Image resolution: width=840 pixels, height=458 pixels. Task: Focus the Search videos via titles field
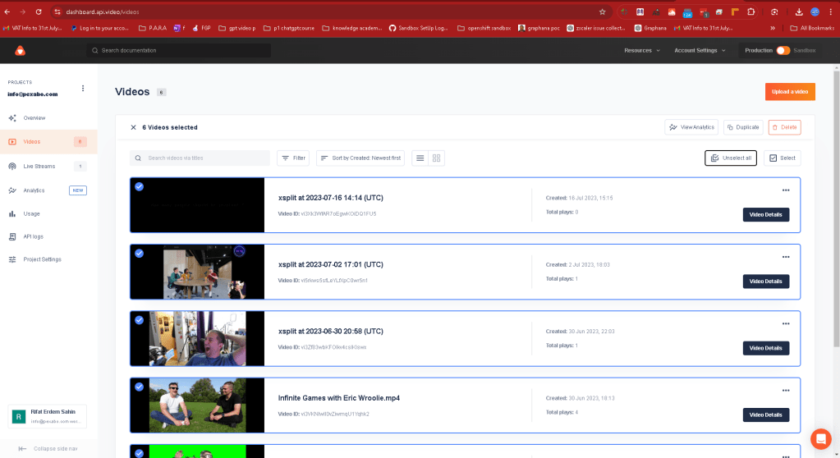200,158
